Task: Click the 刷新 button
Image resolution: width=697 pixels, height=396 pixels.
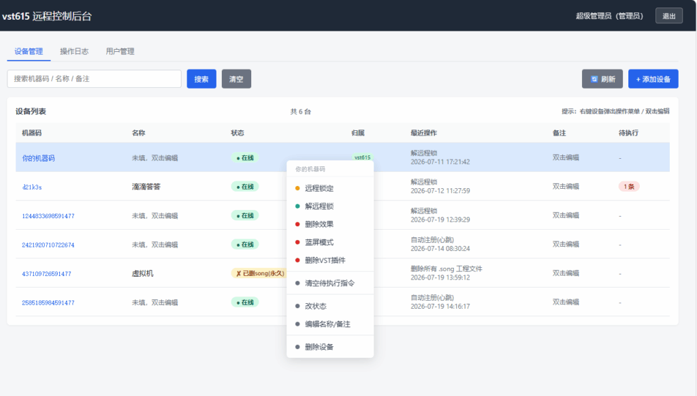Action: (602, 79)
